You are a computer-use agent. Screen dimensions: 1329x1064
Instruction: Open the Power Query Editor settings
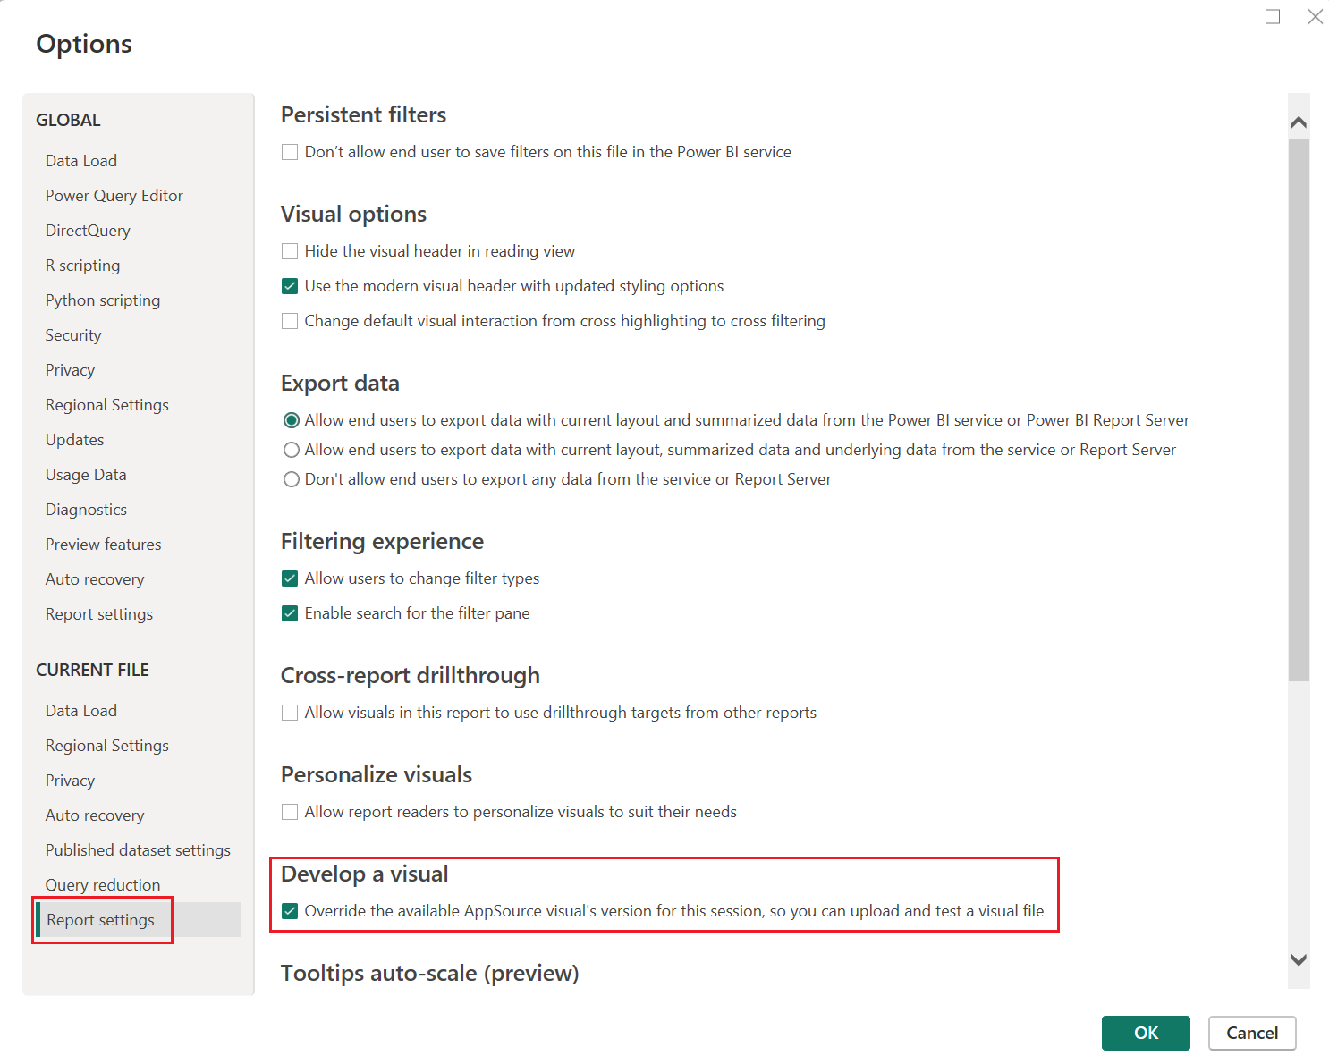(114, 195)
